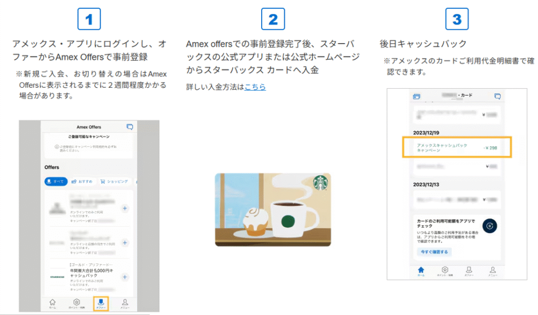The width and height of the screenshot is (538, 315).
Task: Open ポイント・特典 icon in Amex Offers screen
Action: pos(77,303)
